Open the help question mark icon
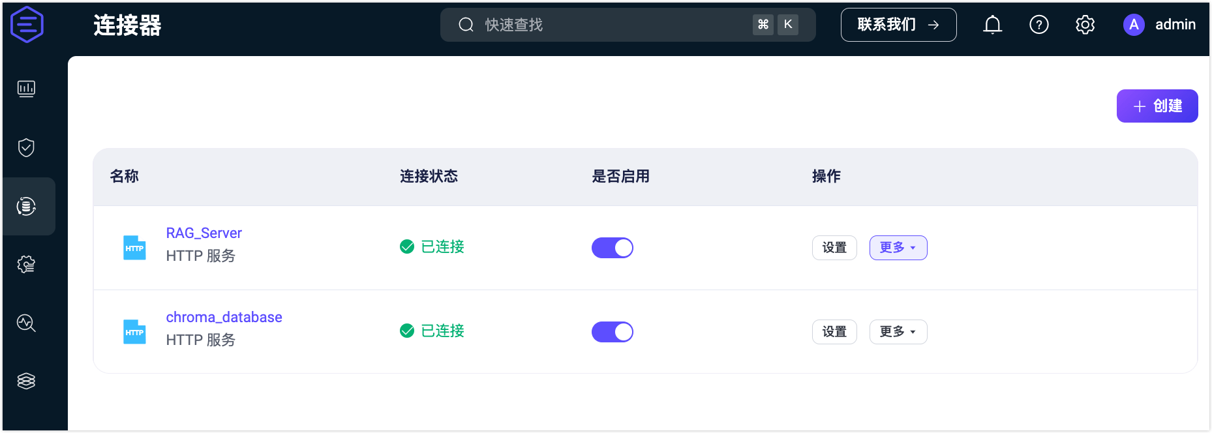The image size is (1212, 433). click(1038, 25)
